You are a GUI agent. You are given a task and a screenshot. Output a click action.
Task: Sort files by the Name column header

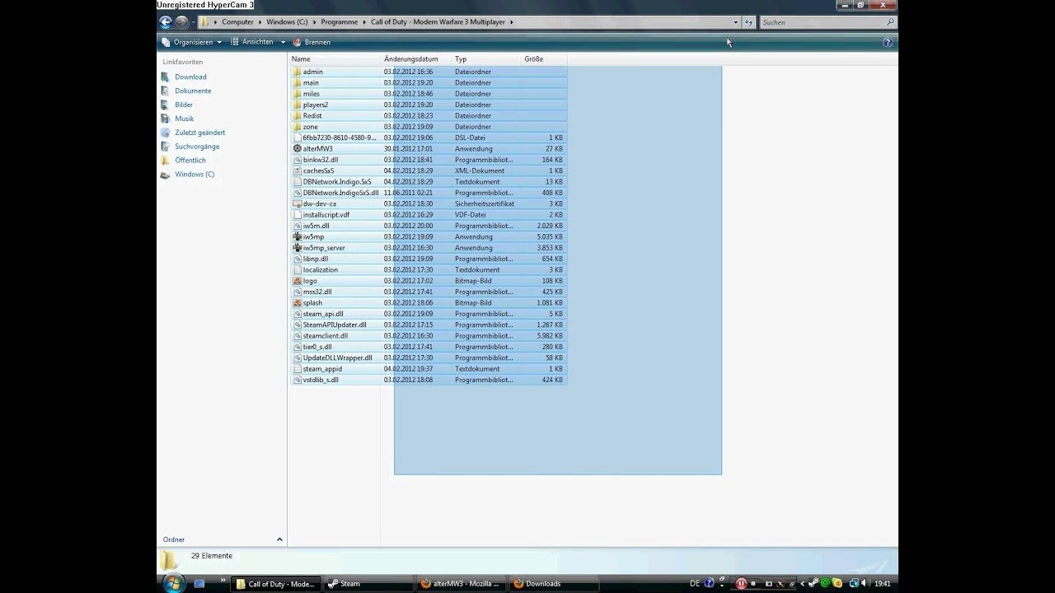[x=335, y=59]
